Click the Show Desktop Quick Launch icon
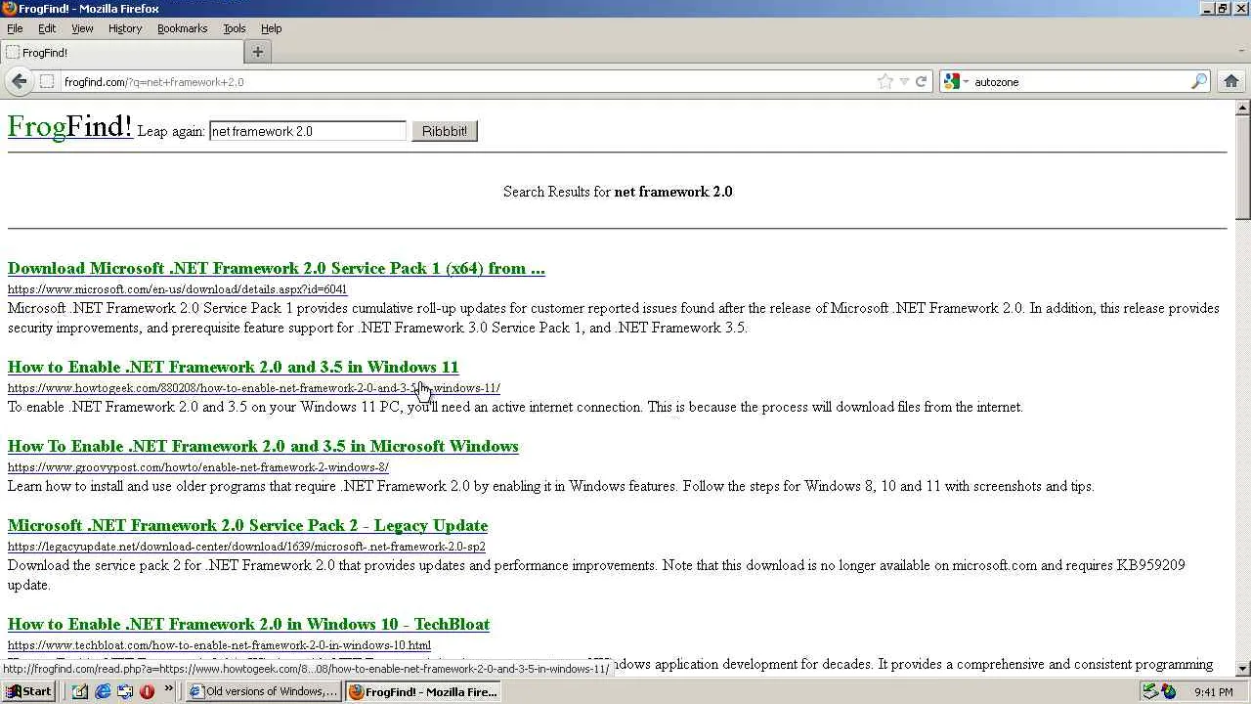Screen dimensions: 1251x704 pos(125,691)
